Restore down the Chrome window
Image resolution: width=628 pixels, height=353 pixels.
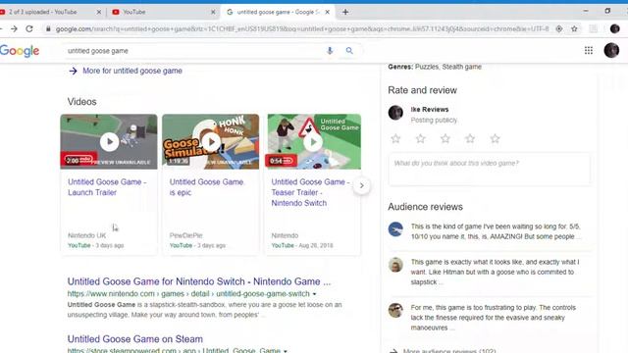coord(607,11)
